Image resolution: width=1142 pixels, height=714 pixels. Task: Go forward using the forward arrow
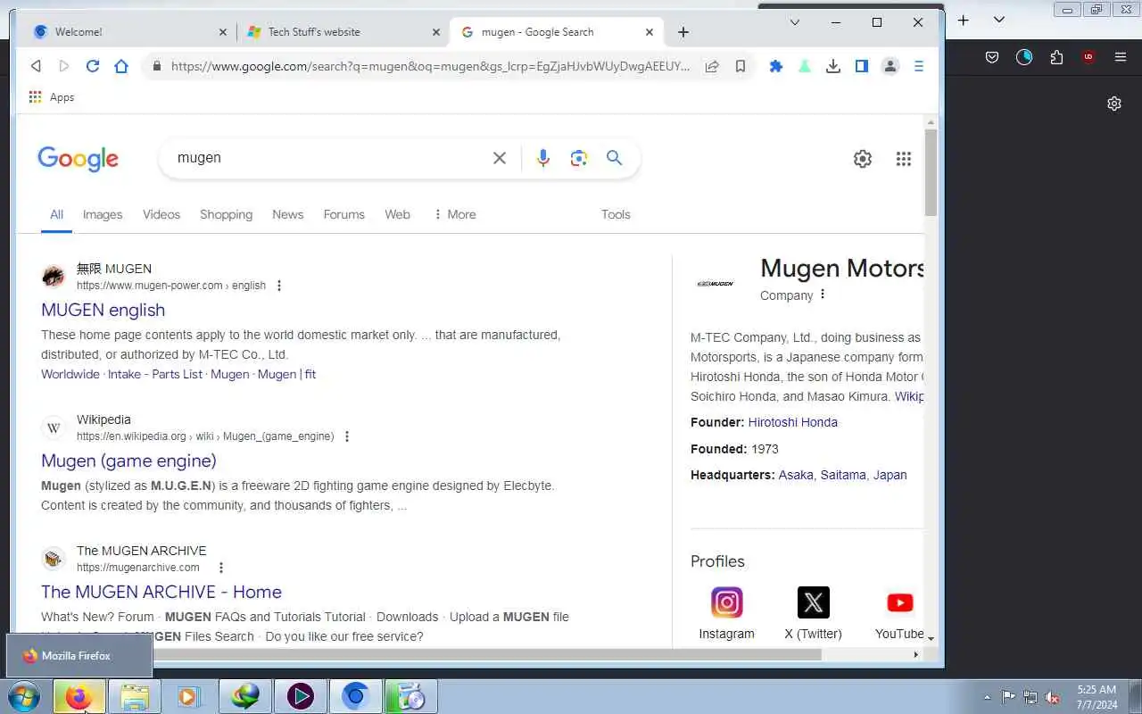[x=64, y=66]
